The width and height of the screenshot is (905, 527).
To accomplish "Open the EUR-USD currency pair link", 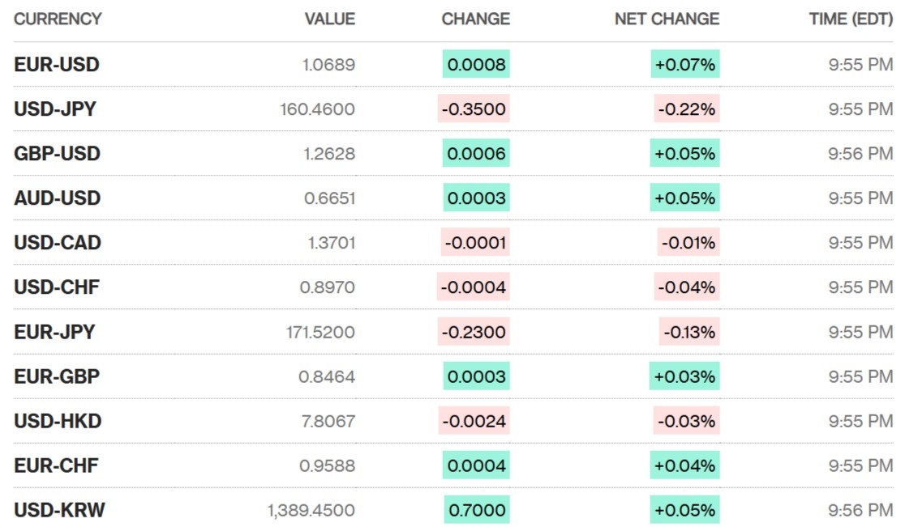I will coord(56,65).
